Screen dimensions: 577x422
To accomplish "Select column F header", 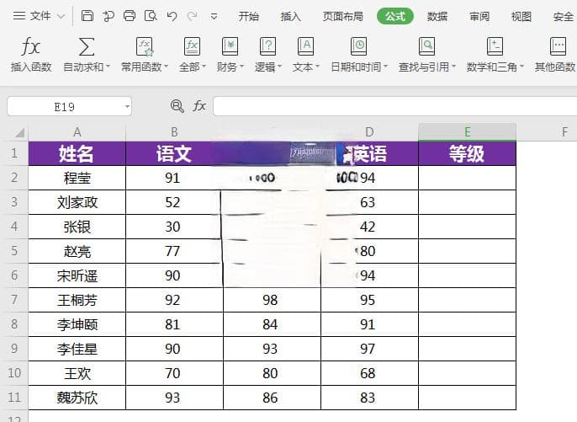I will coord(564,132).
